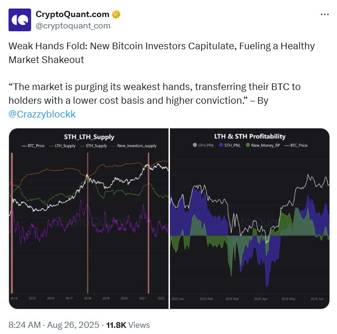Click the 2018 vertical marker line
337x334 pixels.
pyautogui.click(x=88, y=223)
